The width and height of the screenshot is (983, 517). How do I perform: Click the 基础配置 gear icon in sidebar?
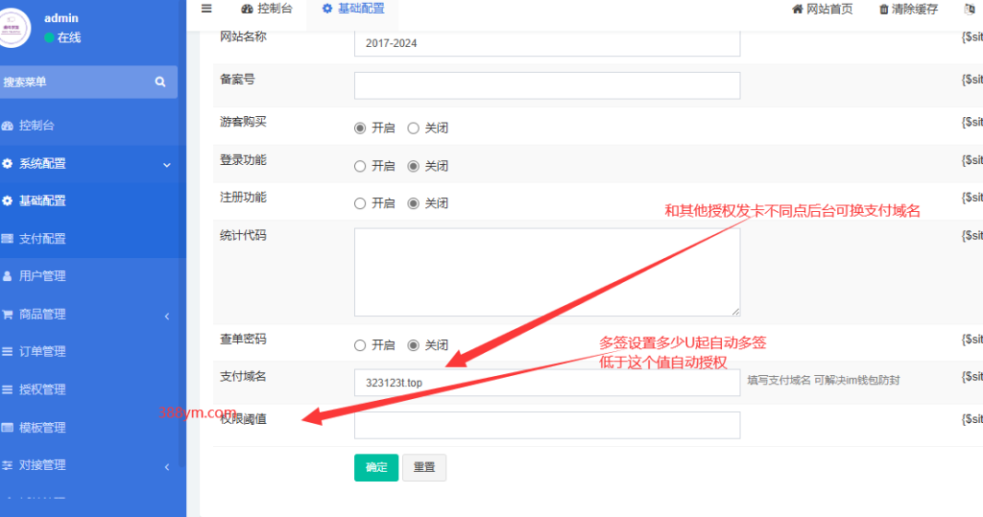pyautogui.click(x=8, y=200)
